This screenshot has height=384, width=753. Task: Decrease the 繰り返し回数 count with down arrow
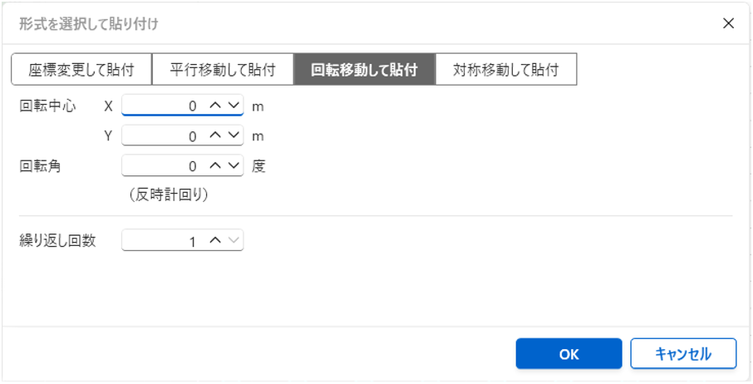pos(234,241)
